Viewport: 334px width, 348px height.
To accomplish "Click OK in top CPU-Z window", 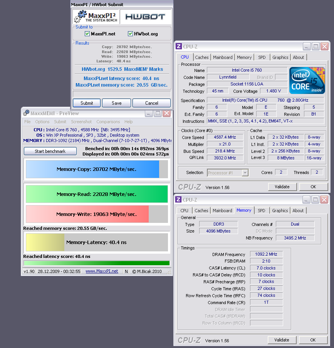I will [313, 187].
